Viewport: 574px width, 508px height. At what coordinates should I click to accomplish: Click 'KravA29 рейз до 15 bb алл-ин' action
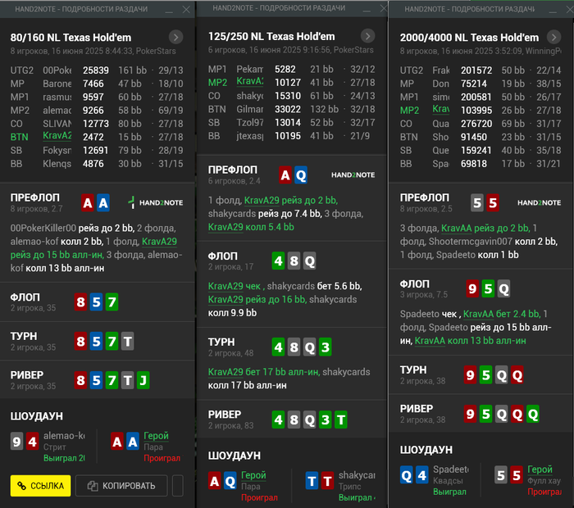tap(93, 248)
